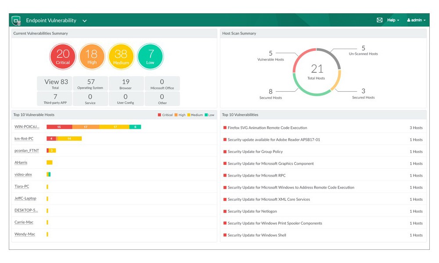Click the FortiClient EMS shield logo
Image resolution: width=439 pixels, height=263 pixels.
click(16, 21)
